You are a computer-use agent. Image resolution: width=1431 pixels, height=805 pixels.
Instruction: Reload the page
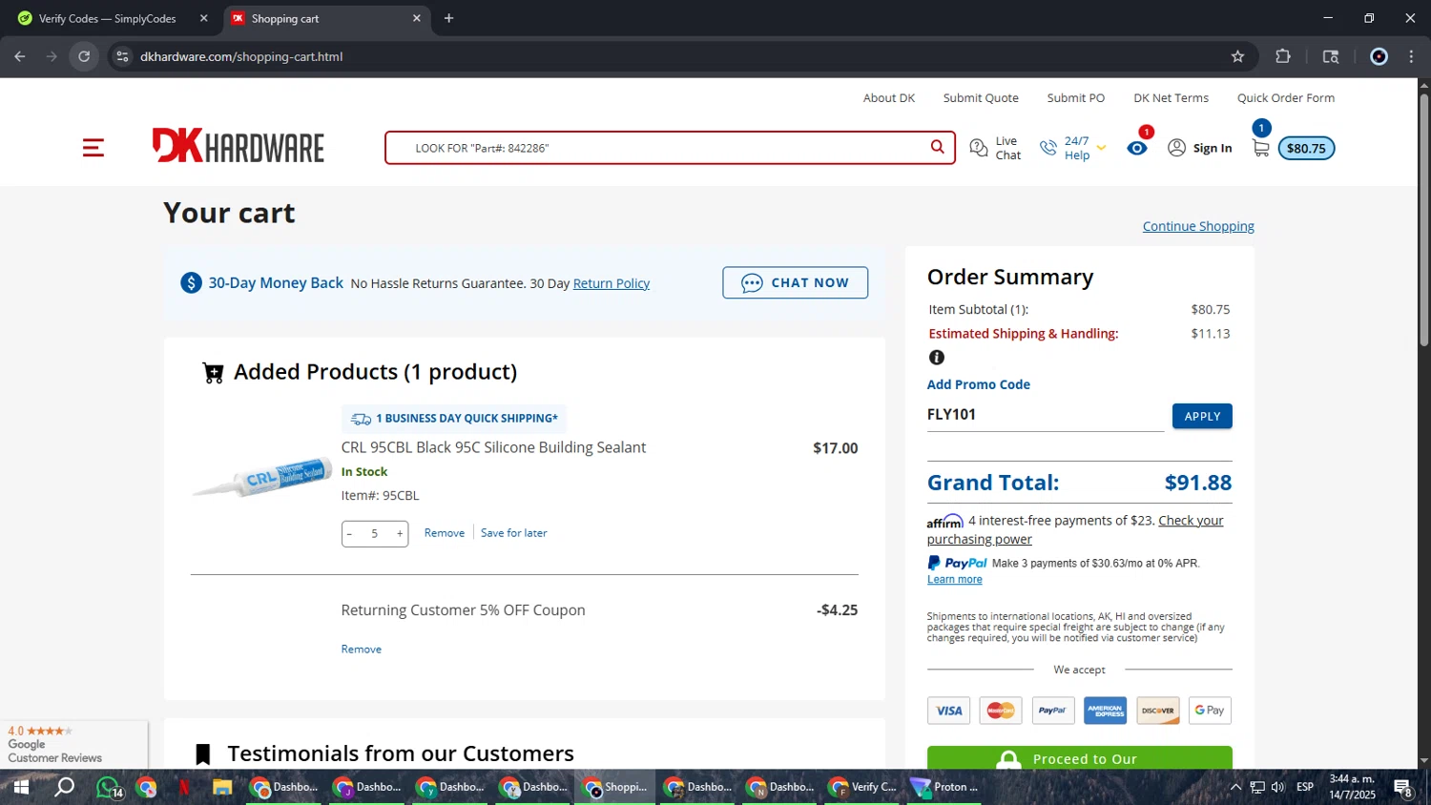(x=84, y=56)
